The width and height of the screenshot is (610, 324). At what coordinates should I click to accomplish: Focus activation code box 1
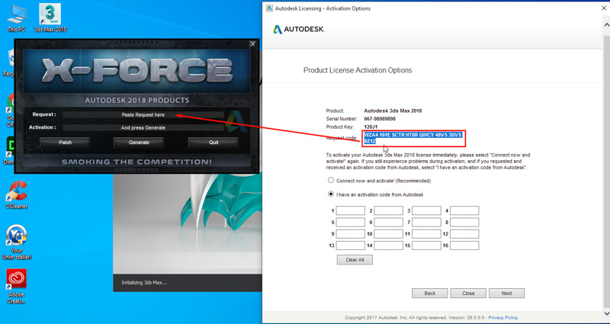coord(351,211)
